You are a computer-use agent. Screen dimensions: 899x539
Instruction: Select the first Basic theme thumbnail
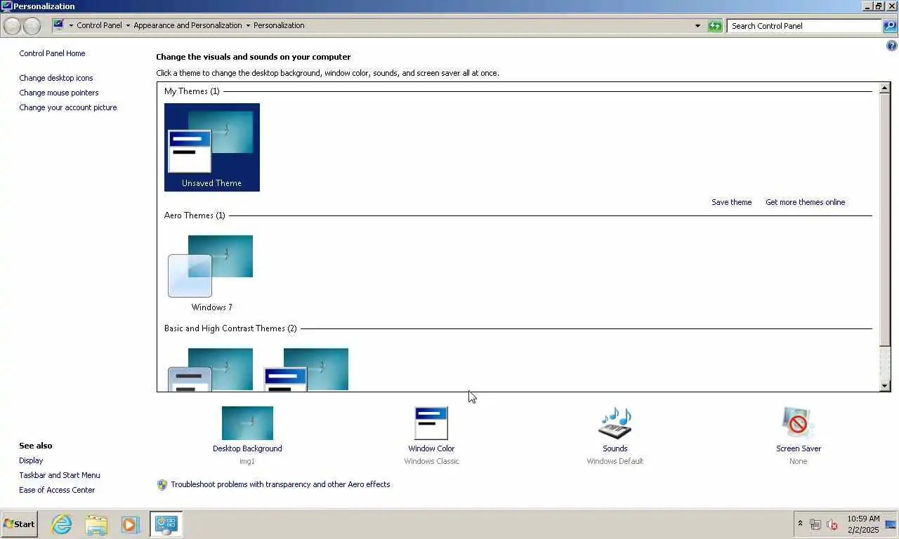point(211,370)
